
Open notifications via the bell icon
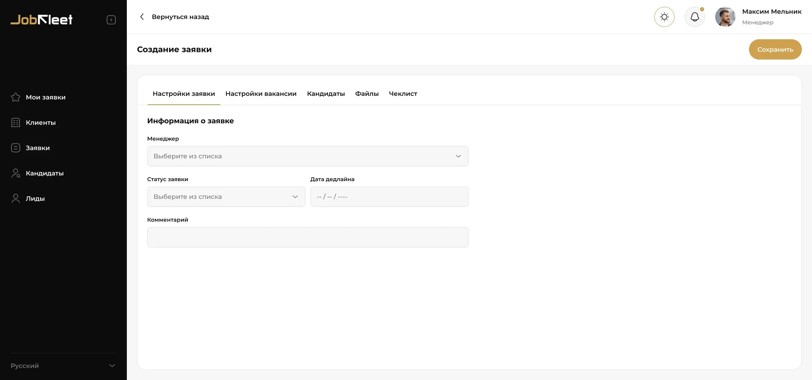point(694,17)
